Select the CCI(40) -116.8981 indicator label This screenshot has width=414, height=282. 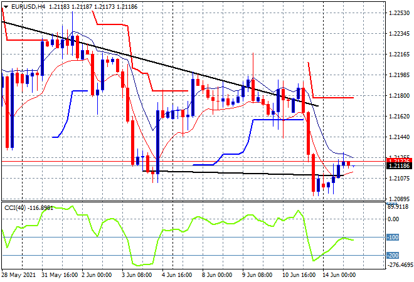tap(28, 208)
